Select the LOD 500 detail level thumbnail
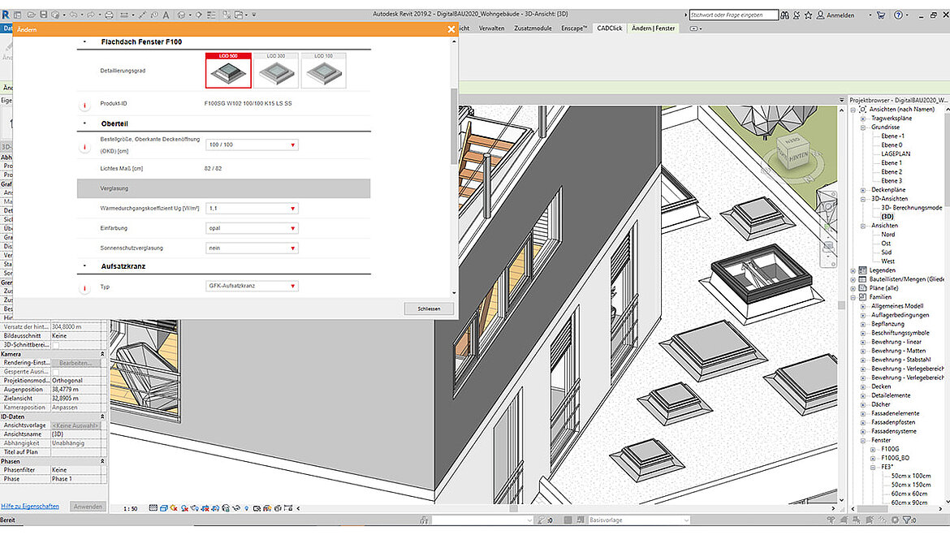 pos(228,71)
